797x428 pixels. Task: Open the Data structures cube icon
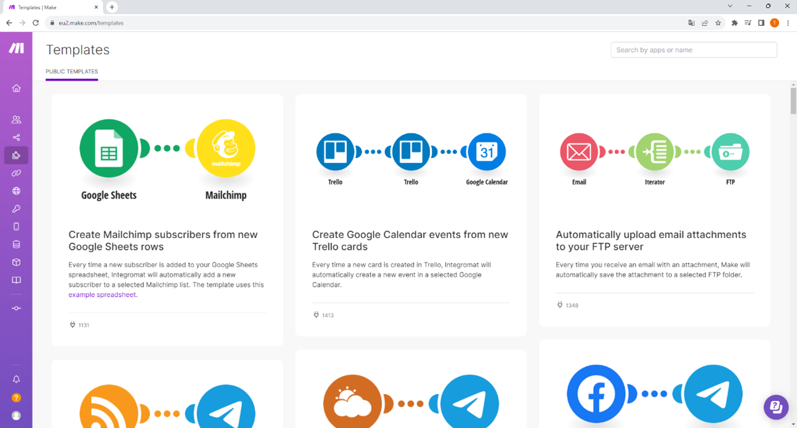coord(16,263)
